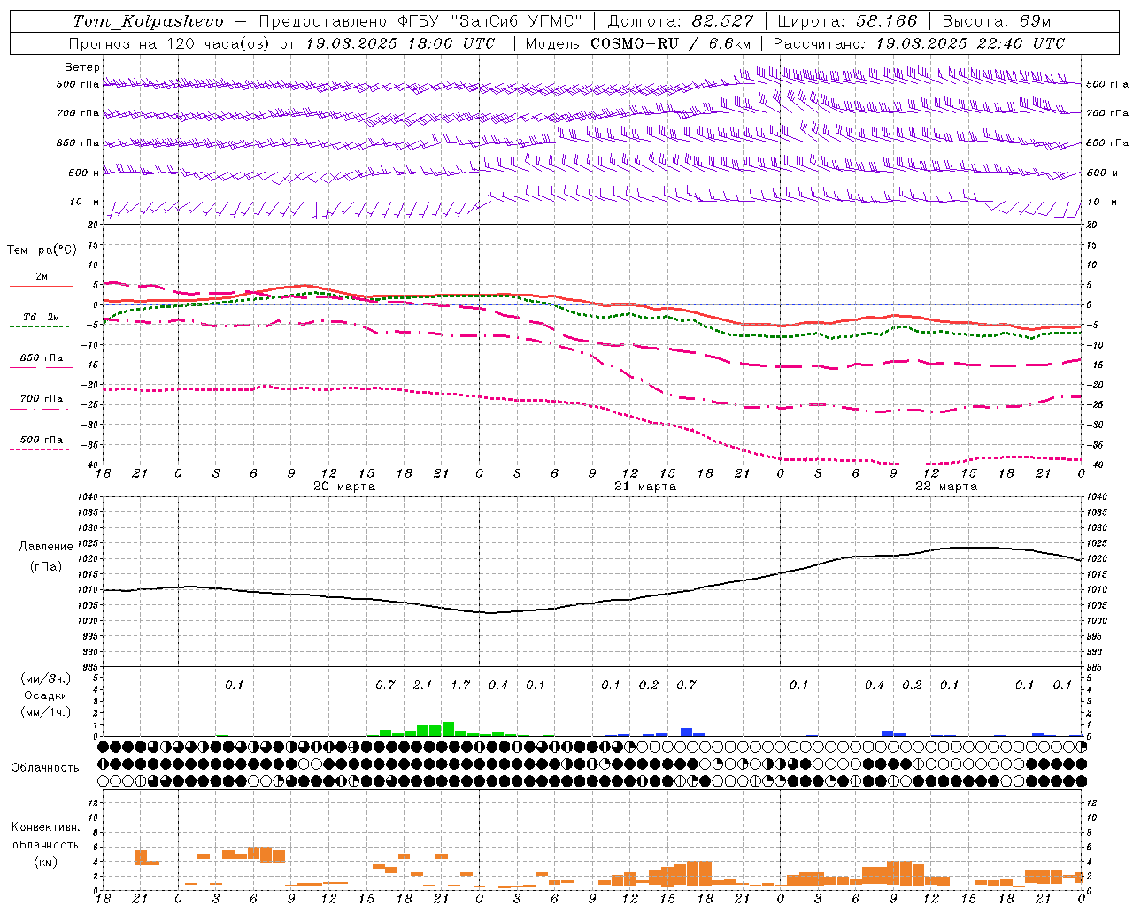The image size is (1133, 906).
Task: Click the latitude value Широта: 58.166
Action: [x=848, y=21]
